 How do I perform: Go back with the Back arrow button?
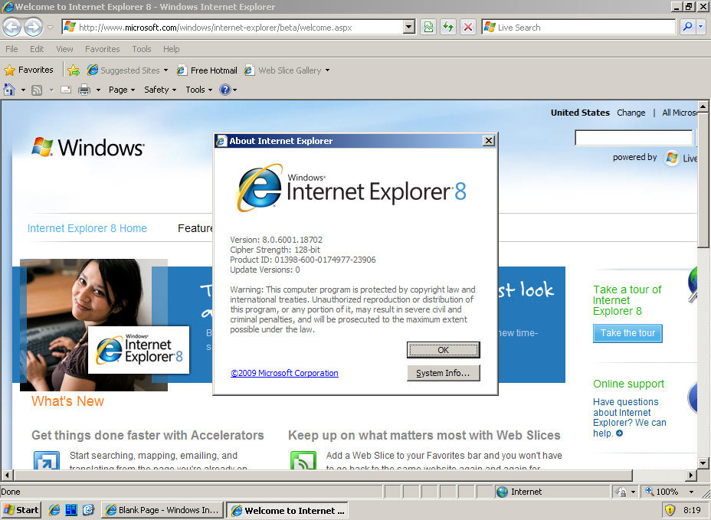(11, 28)
